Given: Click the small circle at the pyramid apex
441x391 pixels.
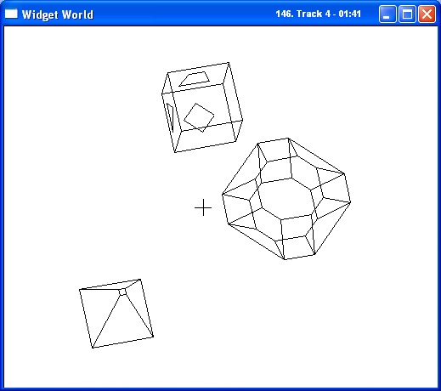Looking at the screenshot, I should tap(122, 292).
